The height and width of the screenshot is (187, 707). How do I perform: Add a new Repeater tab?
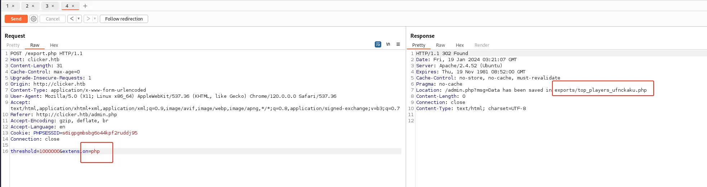click(x=85, y=6)
